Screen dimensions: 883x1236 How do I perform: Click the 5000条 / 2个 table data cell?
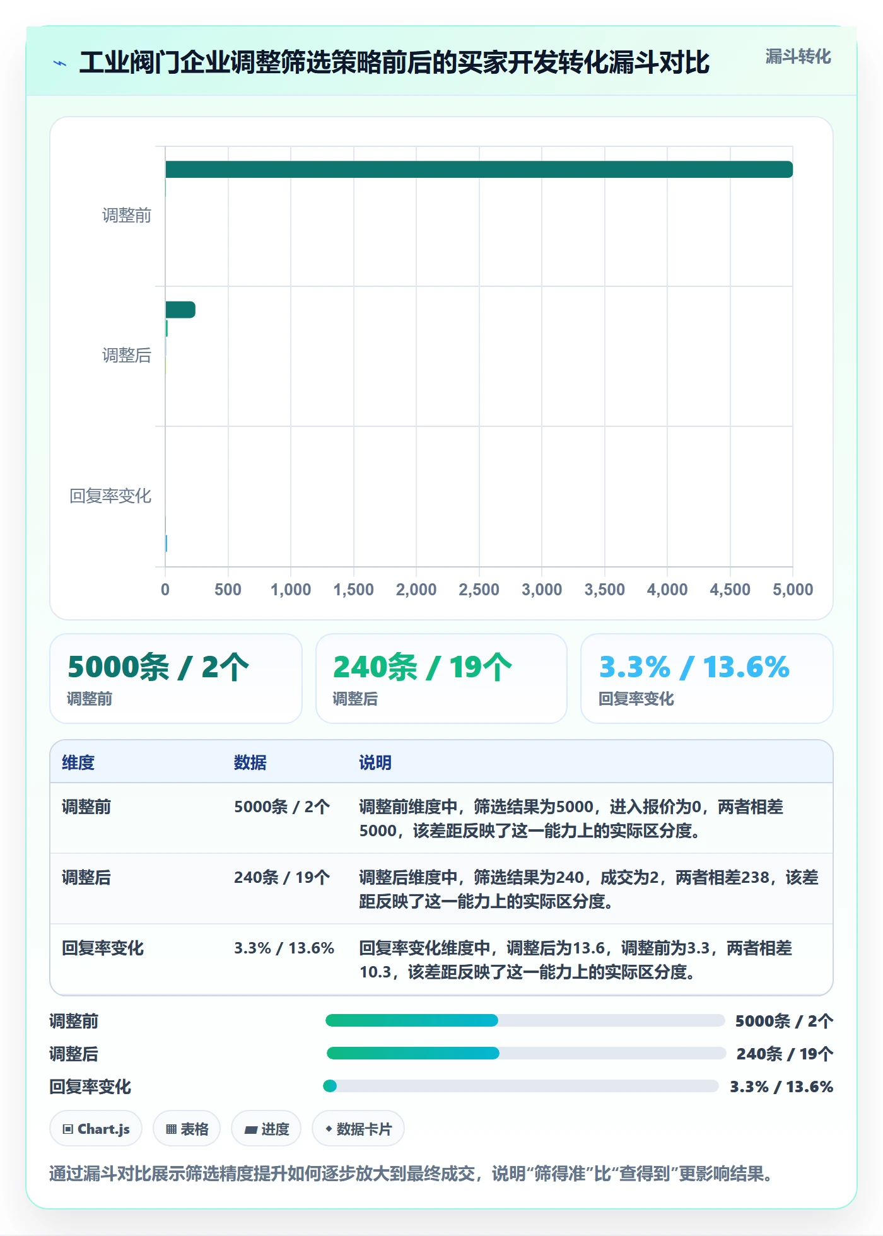coord(282,807)
